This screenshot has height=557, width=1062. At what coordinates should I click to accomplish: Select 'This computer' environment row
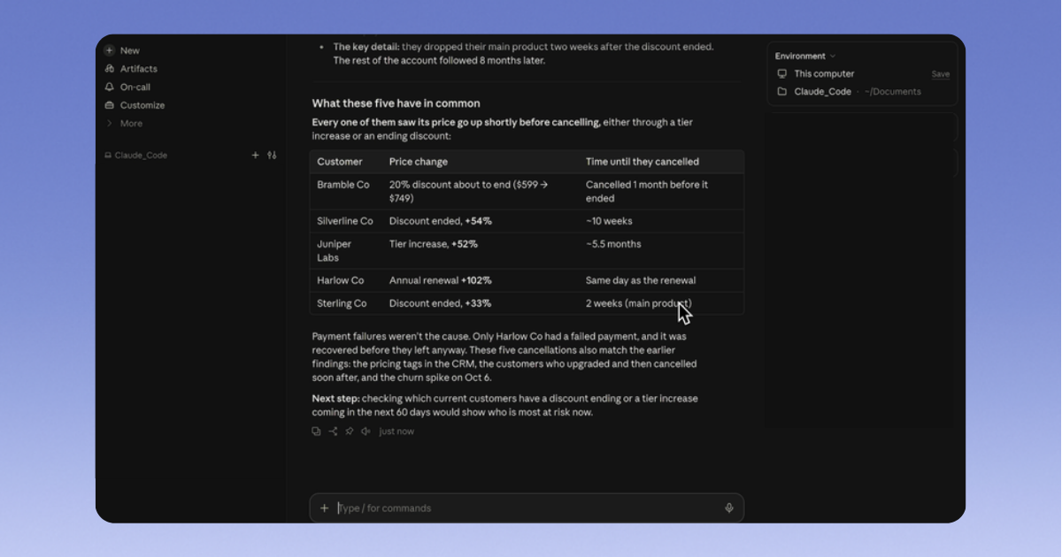coord(824,74)
